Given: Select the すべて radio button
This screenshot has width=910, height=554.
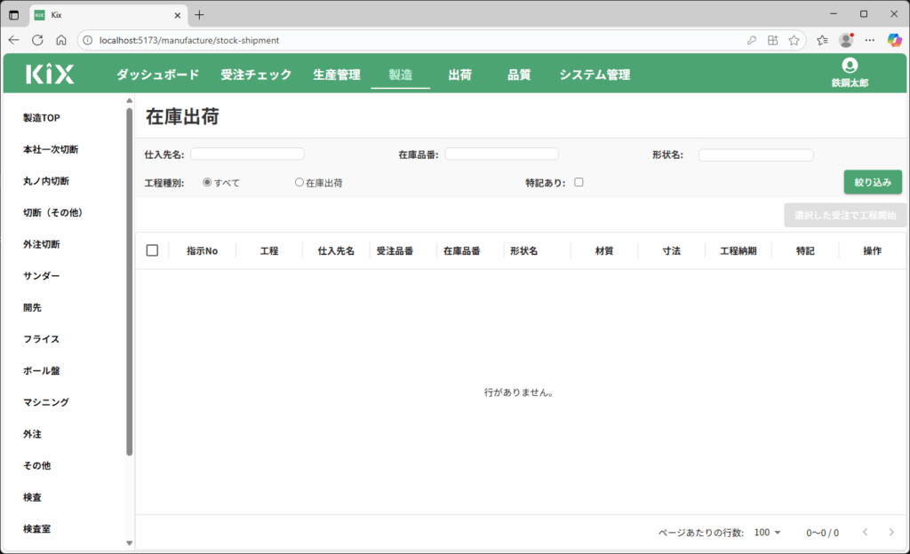Looking at the screenshot, I should tap(207, 183).
